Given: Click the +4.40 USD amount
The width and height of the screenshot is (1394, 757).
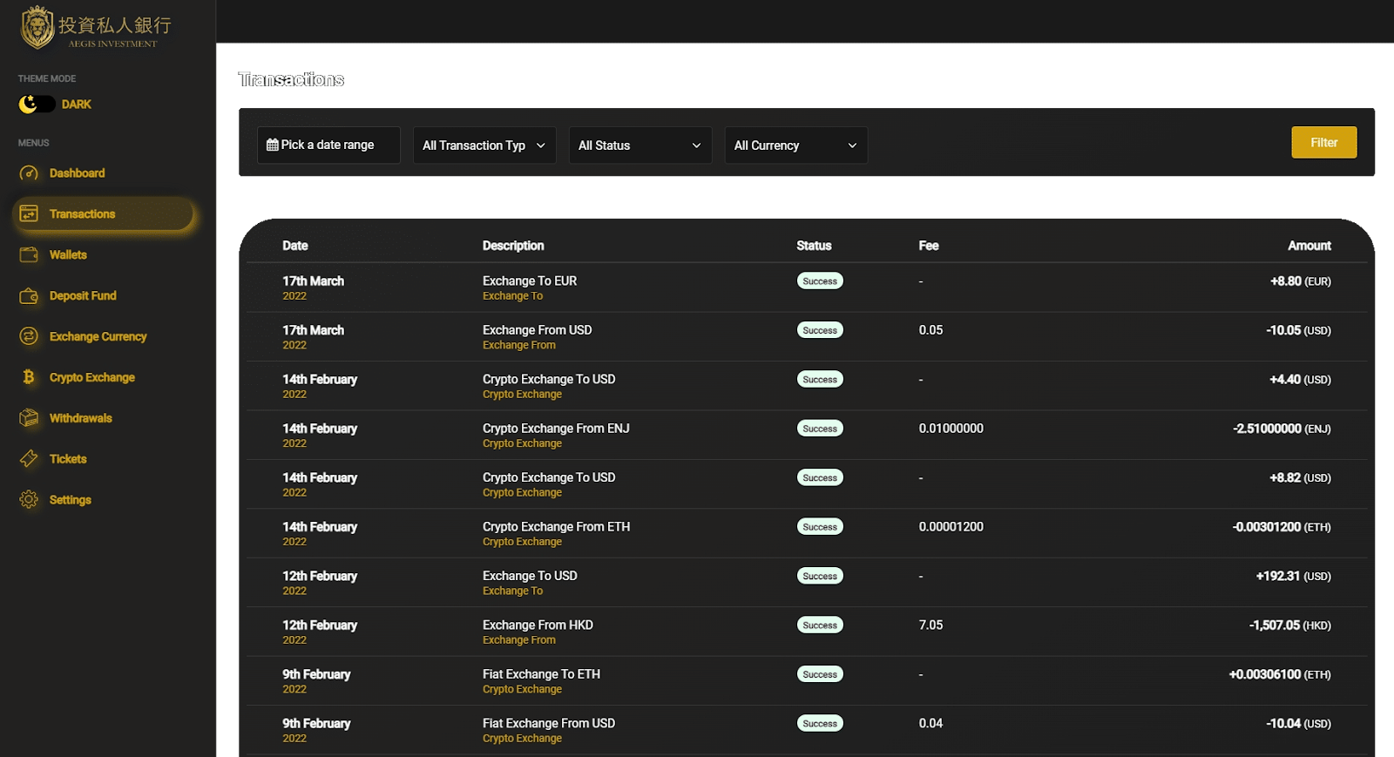Looking at the screenshot, I should [1300, 380].
